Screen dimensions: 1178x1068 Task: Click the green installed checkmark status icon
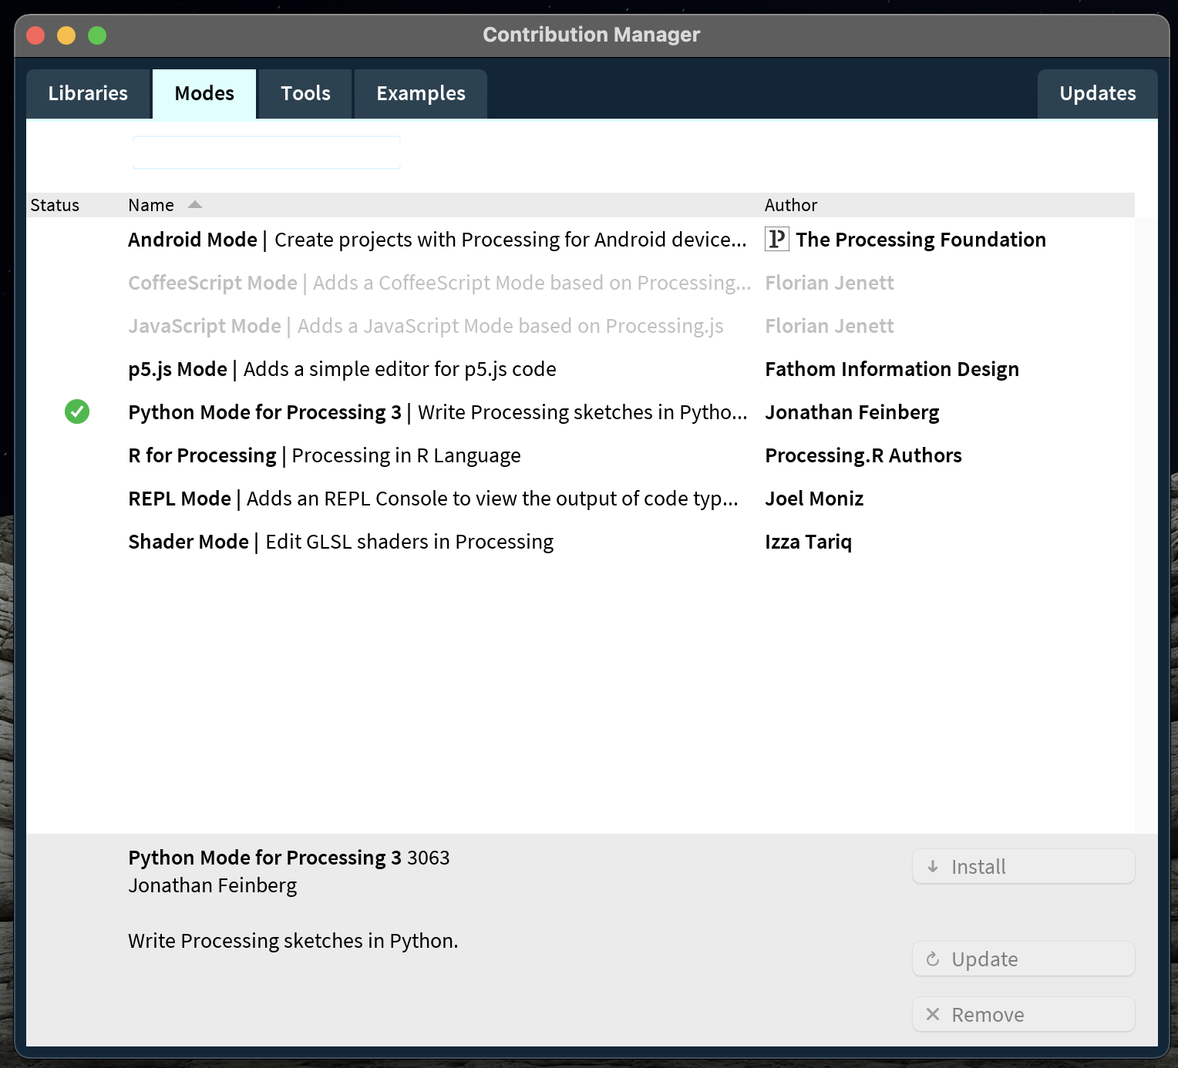pyautogui.click(x=77, y=412)
